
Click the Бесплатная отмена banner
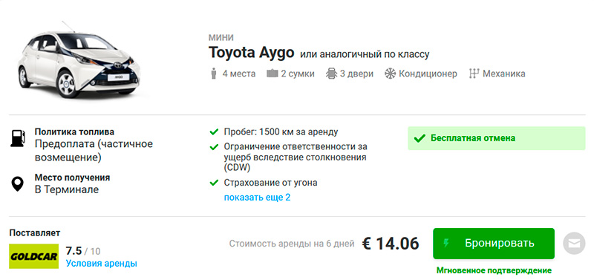point(496,138)
